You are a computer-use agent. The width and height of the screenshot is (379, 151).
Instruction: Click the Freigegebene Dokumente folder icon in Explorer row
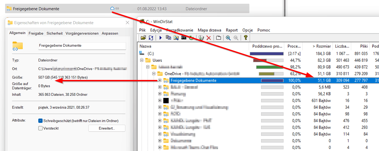coord(9,9)
